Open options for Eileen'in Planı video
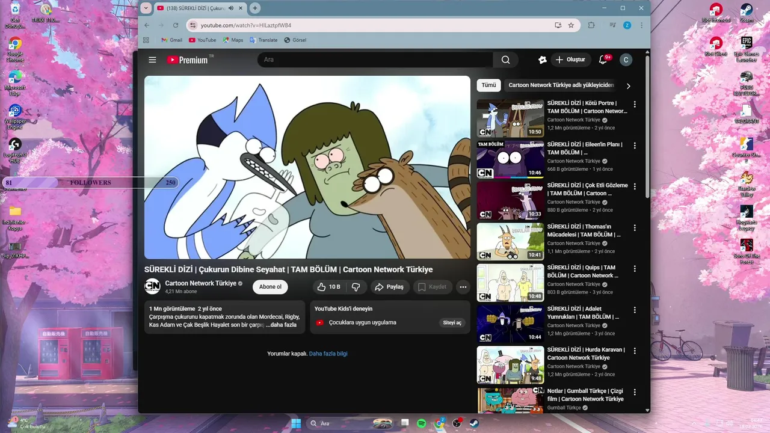The height and width of the screenshot is (433, 770). 634,146
